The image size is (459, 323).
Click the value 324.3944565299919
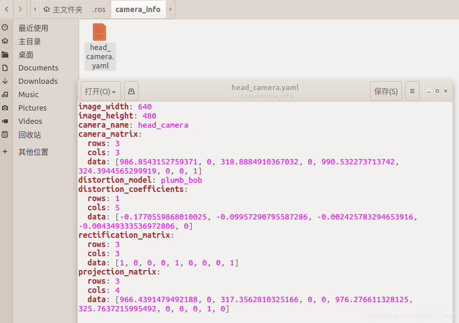tap(118, 171)
